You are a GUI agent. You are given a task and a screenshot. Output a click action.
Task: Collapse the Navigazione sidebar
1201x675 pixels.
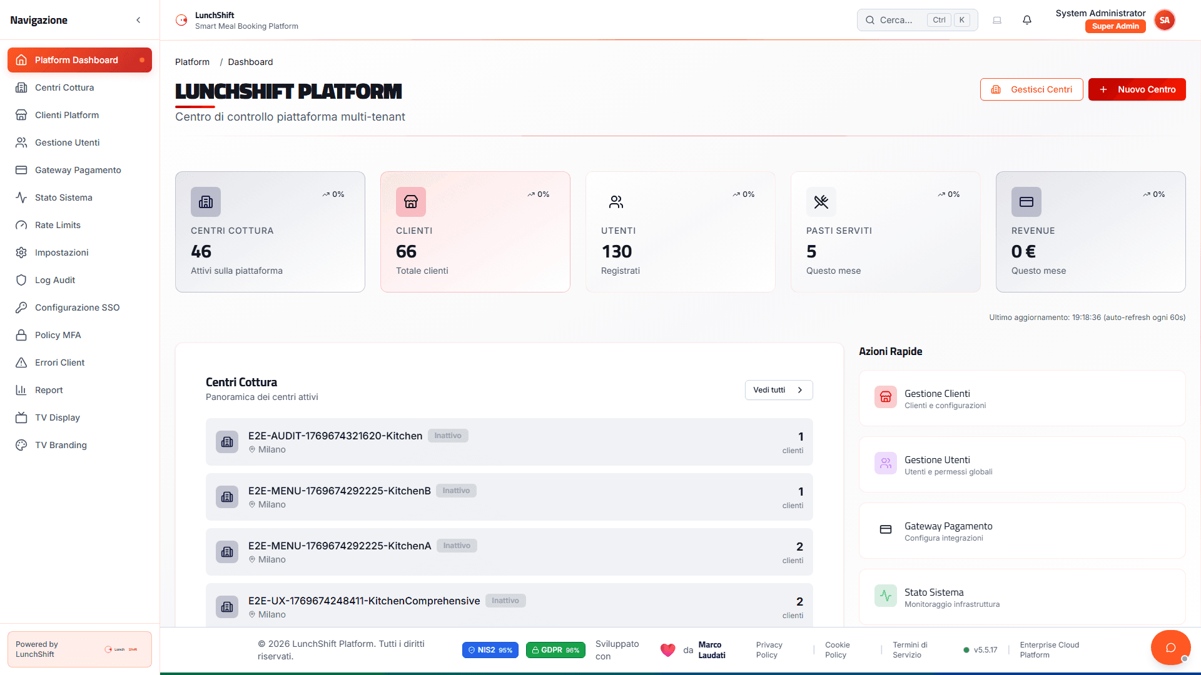pos(138,19)
